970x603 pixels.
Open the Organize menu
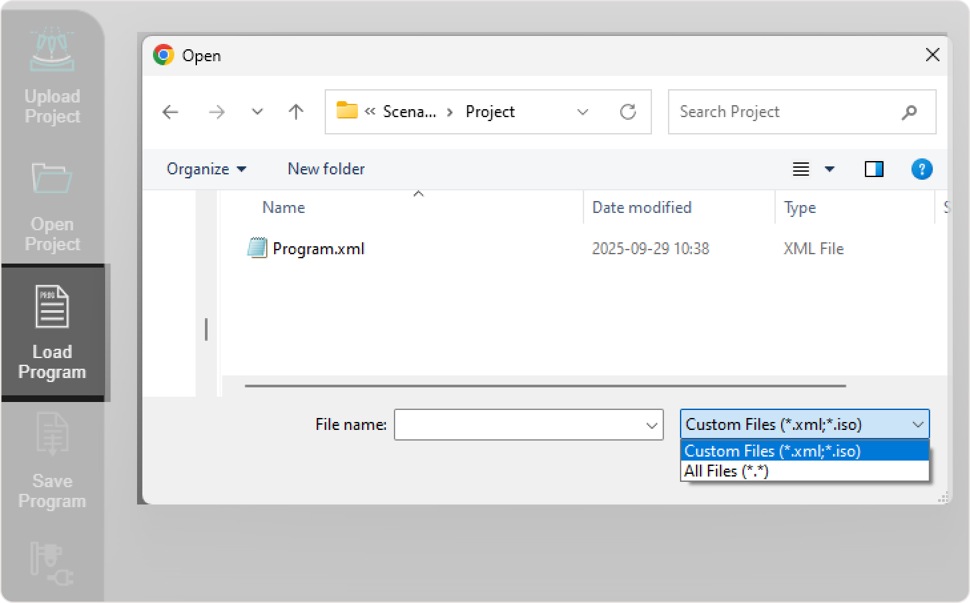(x=206, y=169)
